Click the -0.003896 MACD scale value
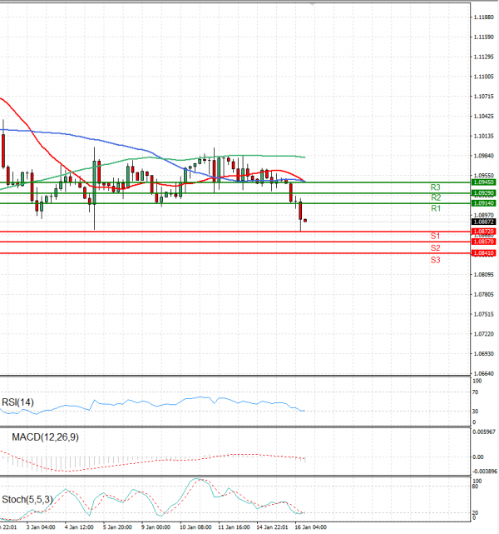Viewport: 499px width, 534px height. (485, 472)
